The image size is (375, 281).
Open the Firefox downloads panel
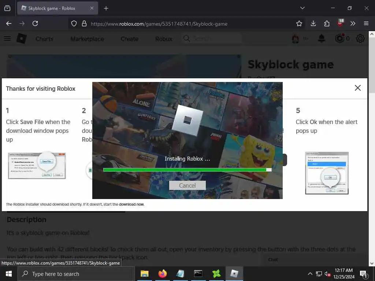pos(313,23)
